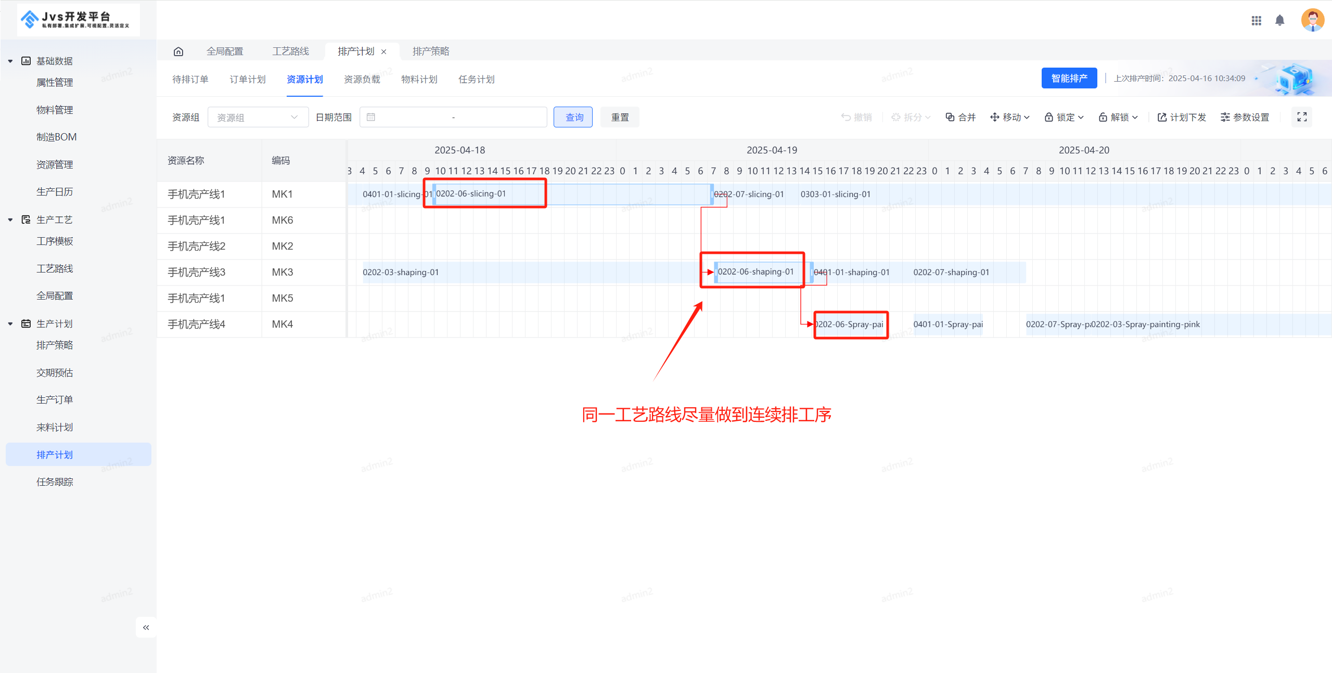
Task: Open the 排产策略 tab
Action: pos(430,51)
